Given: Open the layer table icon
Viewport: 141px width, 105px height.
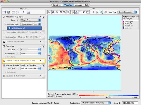Looking at the screenshot, I should (13, 12).
